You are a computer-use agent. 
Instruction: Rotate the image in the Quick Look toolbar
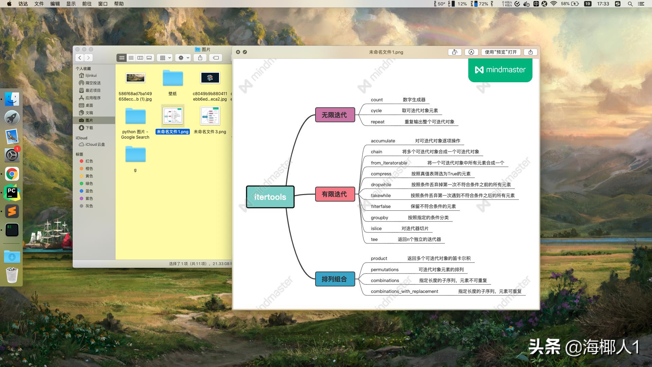(454, 52)
